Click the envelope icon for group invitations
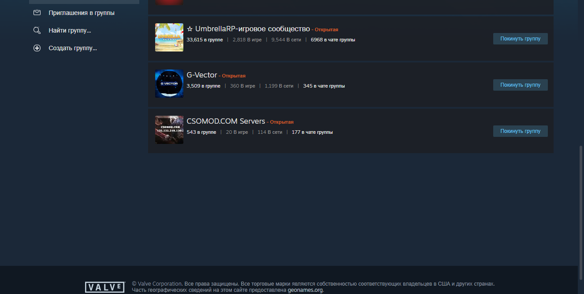 (x=37, y=13)
